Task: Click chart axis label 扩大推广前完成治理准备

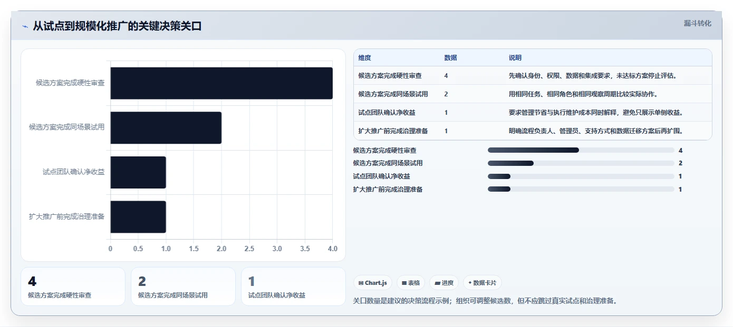Action: coord(67,216)
